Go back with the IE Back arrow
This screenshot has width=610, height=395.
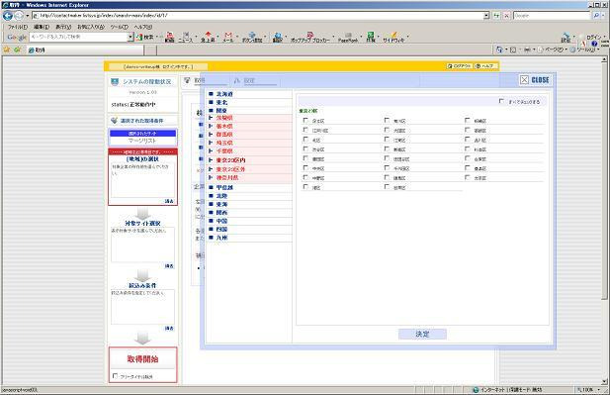pos(7,16)
